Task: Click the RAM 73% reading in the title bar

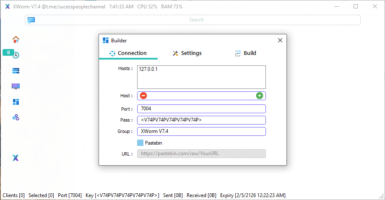Action: click(172, 7)
